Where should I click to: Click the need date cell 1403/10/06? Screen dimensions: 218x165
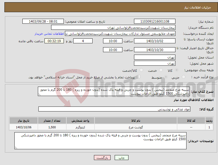point(23,127)
